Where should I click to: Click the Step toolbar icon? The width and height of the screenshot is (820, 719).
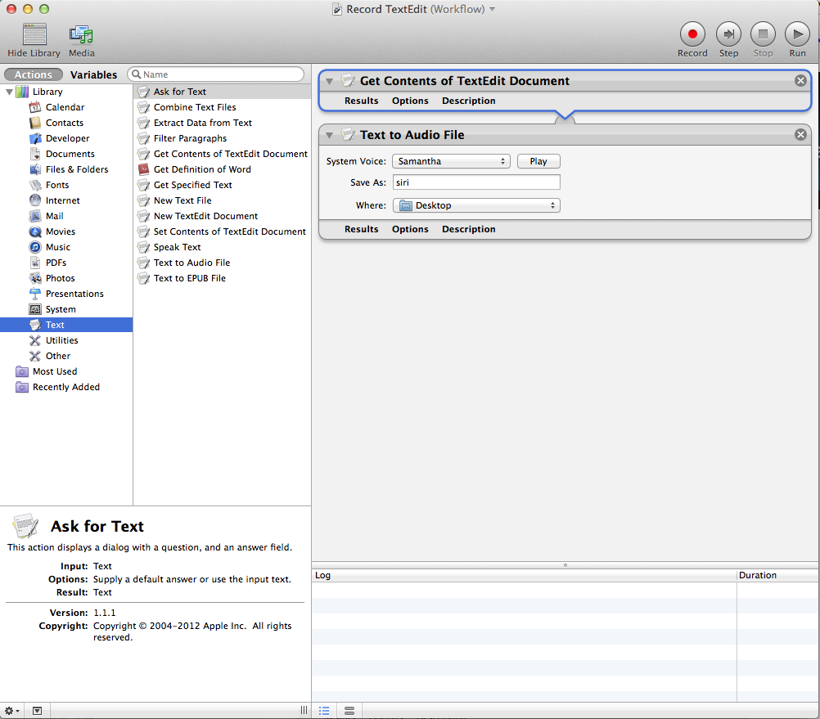(728, 34)
